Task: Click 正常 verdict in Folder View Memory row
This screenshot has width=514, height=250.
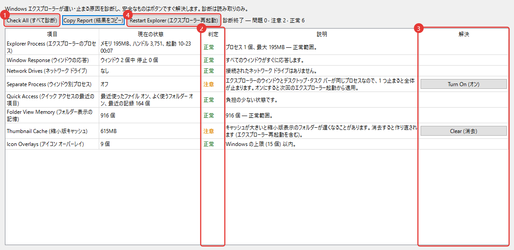Action: [x=209, y=116]
